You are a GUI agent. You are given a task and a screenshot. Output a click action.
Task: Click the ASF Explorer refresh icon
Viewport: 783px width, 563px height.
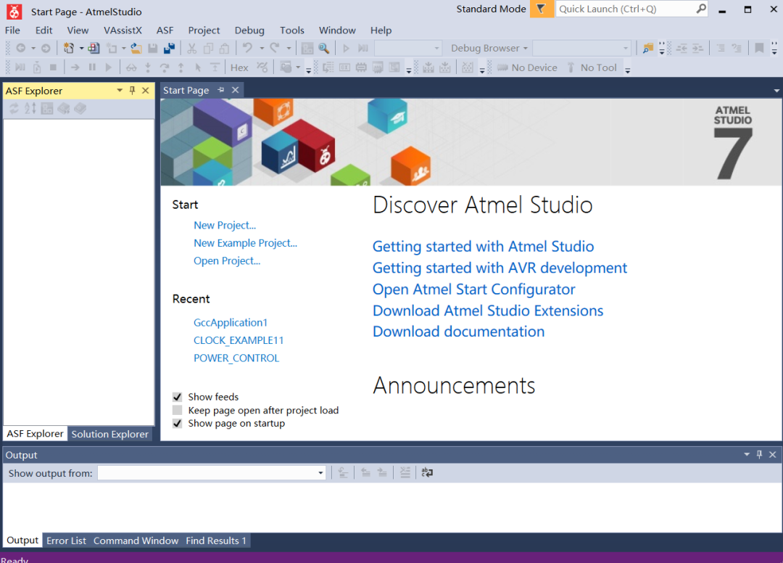(14, 108)
